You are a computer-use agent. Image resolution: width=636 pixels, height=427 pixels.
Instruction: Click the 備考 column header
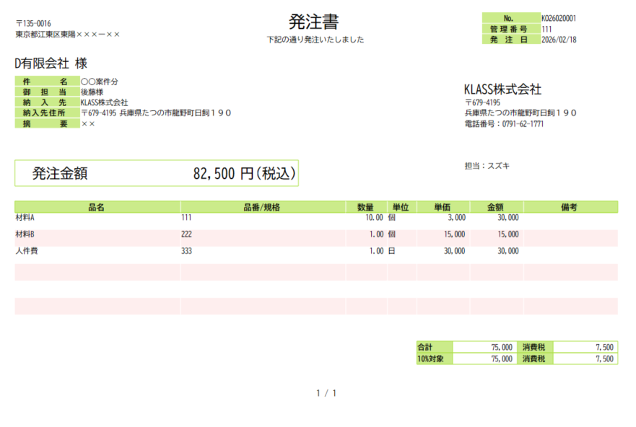(x=570, y=207)
